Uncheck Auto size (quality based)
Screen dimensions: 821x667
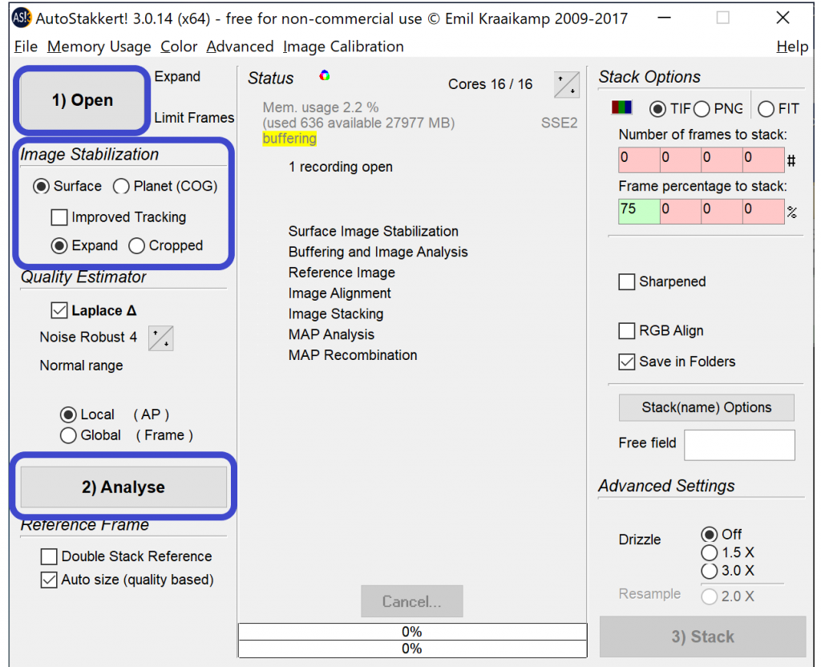127,580
